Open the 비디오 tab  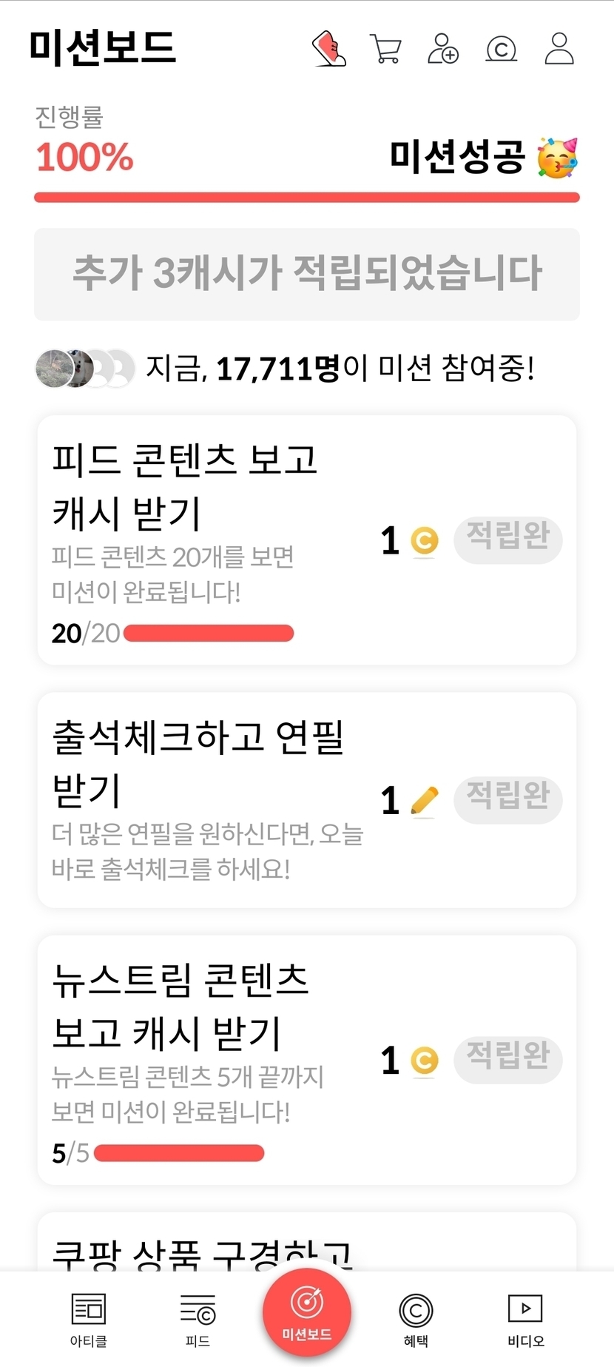525,1319
